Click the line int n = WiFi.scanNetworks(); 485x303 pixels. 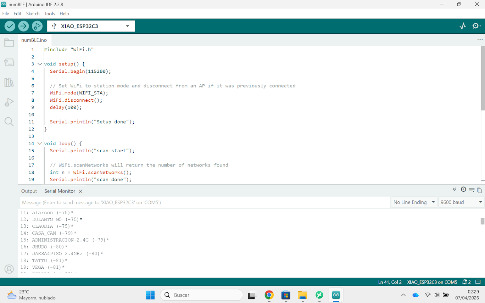click(91, 173)
